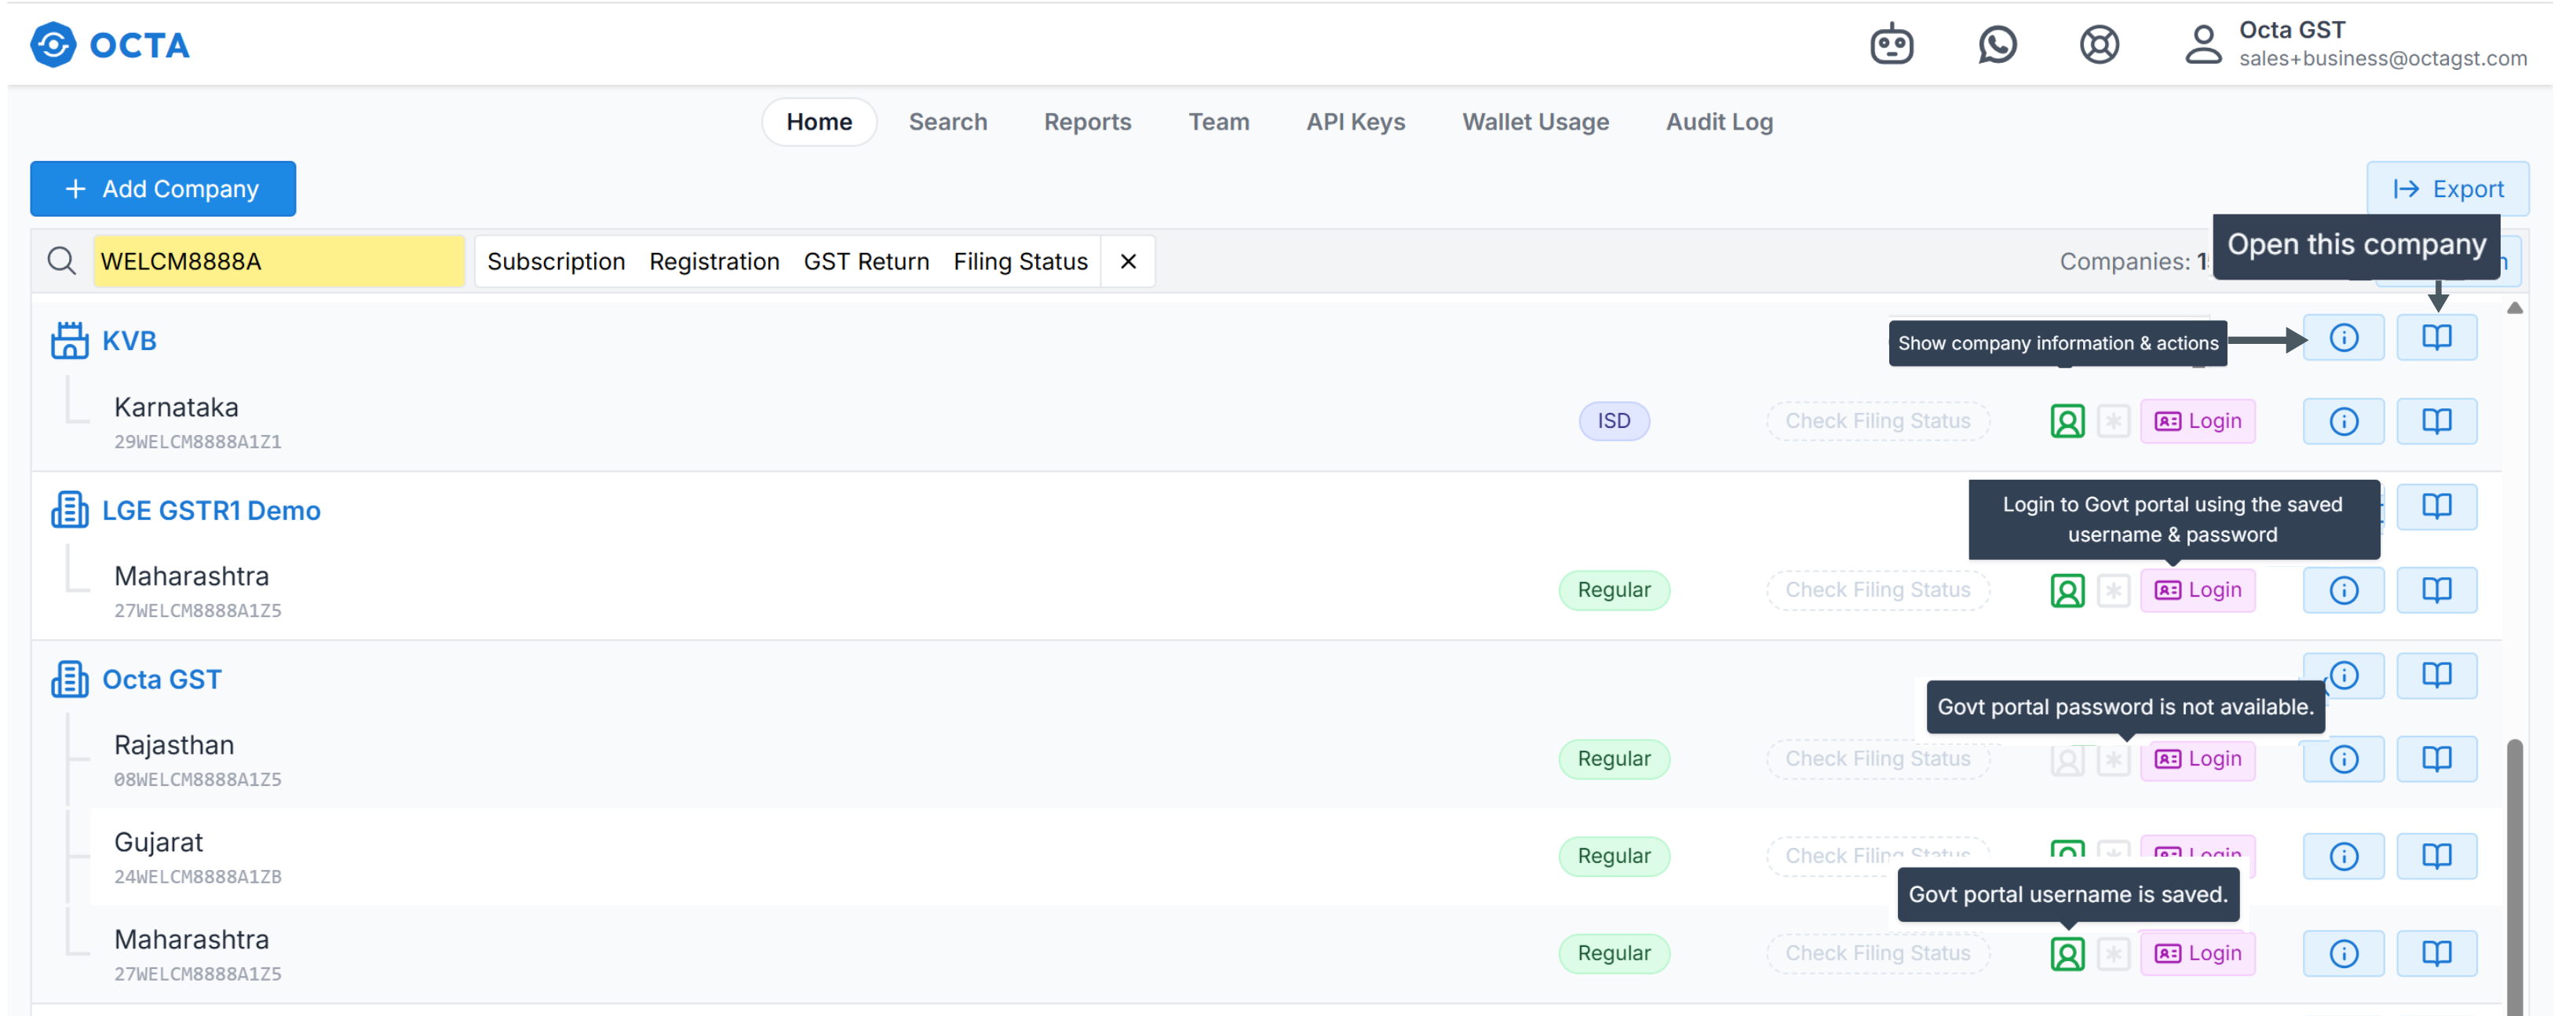
Task: Open the Registration filter
Action: (714, 261)
